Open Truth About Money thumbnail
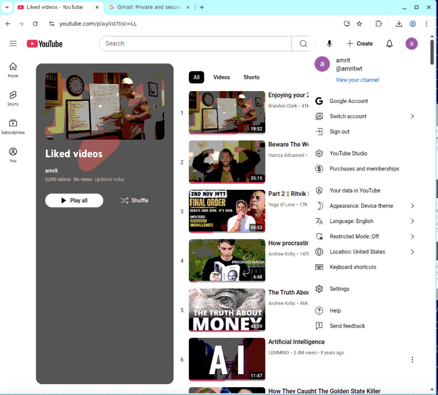Viewport: 438px width, 395px height. click(227, 310)
